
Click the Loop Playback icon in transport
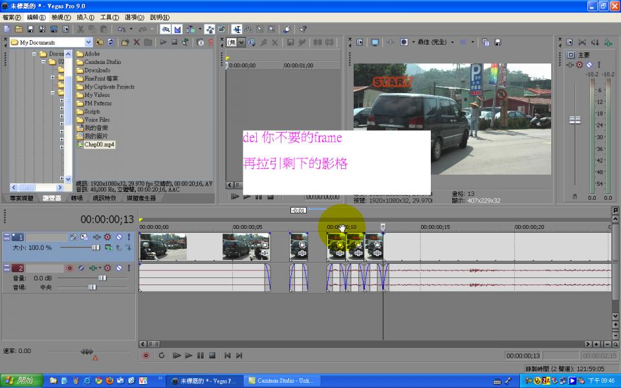click(161, 355)
